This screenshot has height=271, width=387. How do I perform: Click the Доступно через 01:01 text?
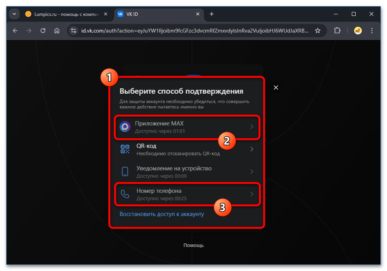pyautogui.click(x=160, y=131)
